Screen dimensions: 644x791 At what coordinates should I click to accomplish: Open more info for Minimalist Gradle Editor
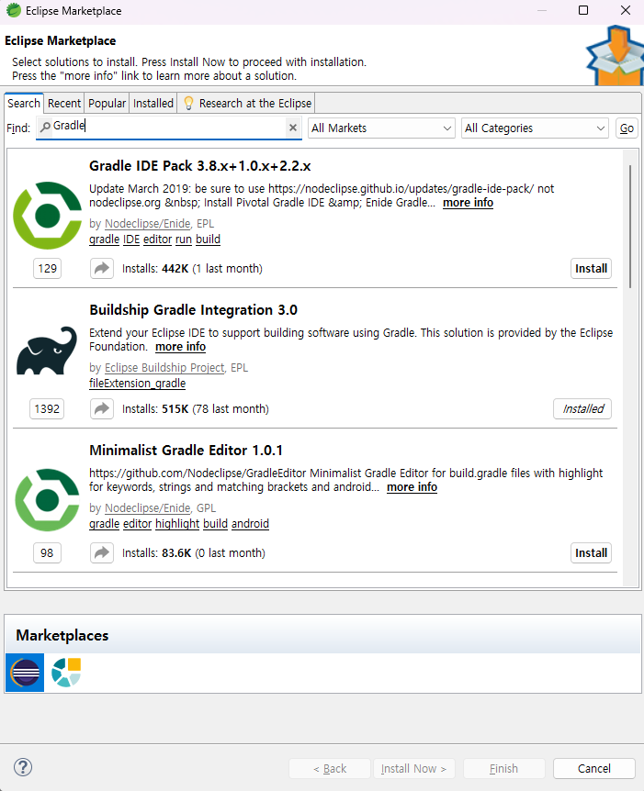[x=412, y=487]
